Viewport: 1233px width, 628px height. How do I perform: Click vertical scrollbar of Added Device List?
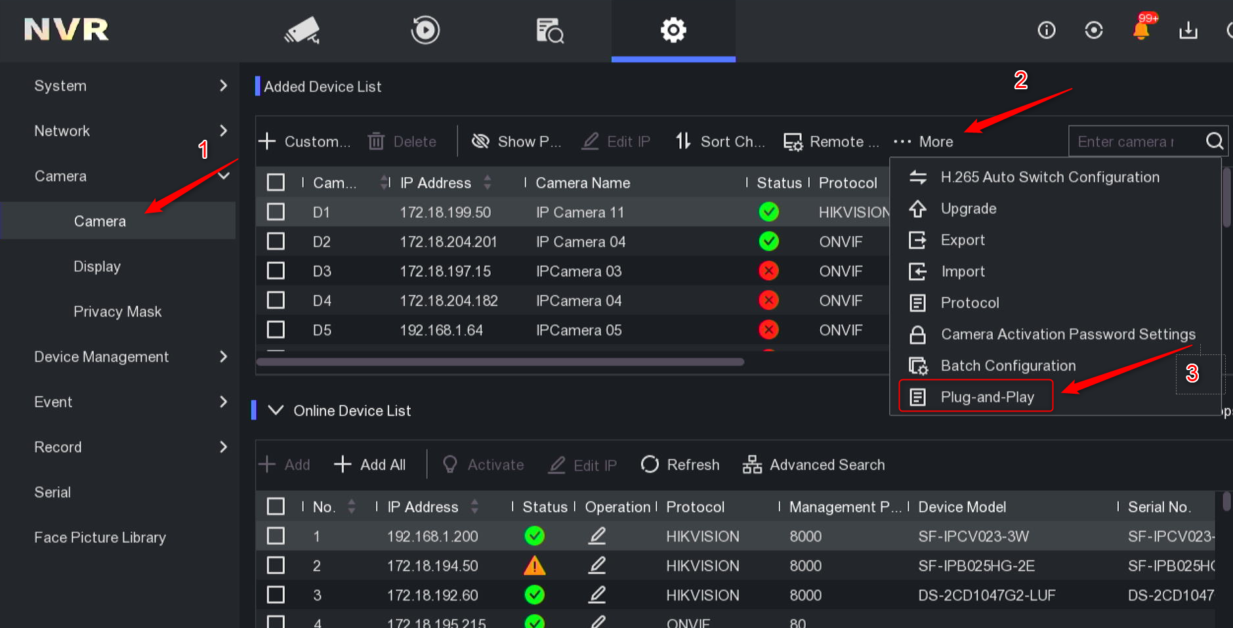[1226, 197]
